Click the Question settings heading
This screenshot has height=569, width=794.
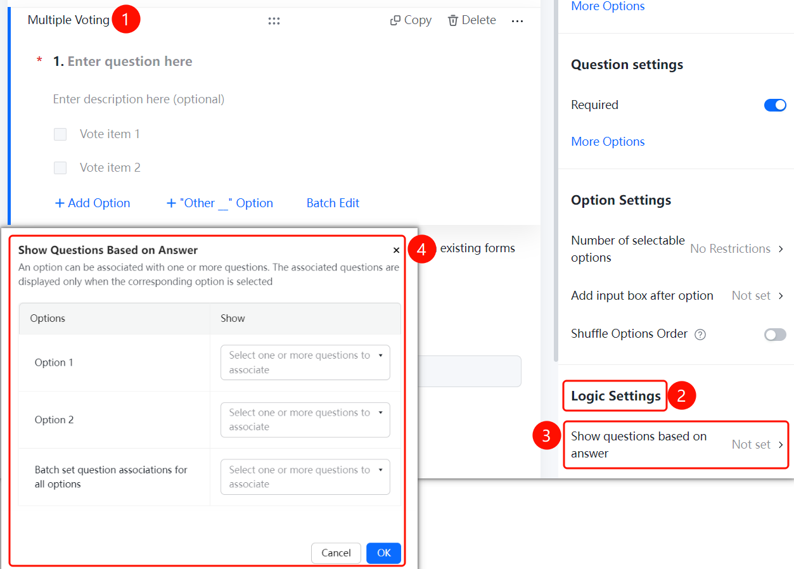tap(627, 65)
